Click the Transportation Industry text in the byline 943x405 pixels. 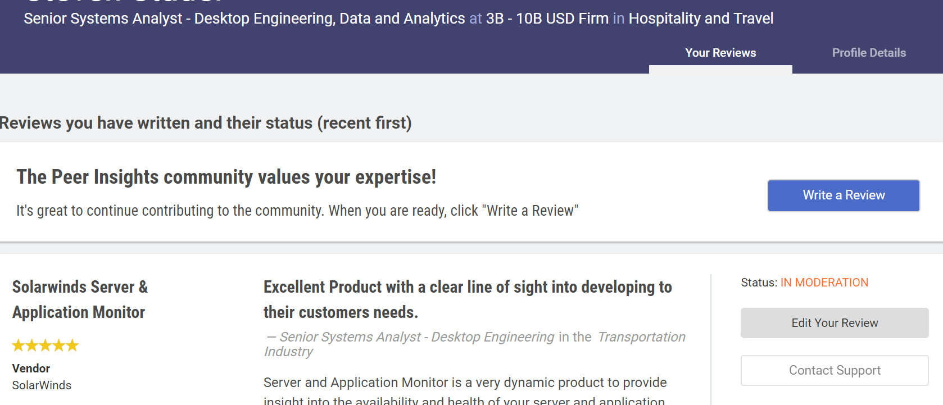tap(641, 337)
